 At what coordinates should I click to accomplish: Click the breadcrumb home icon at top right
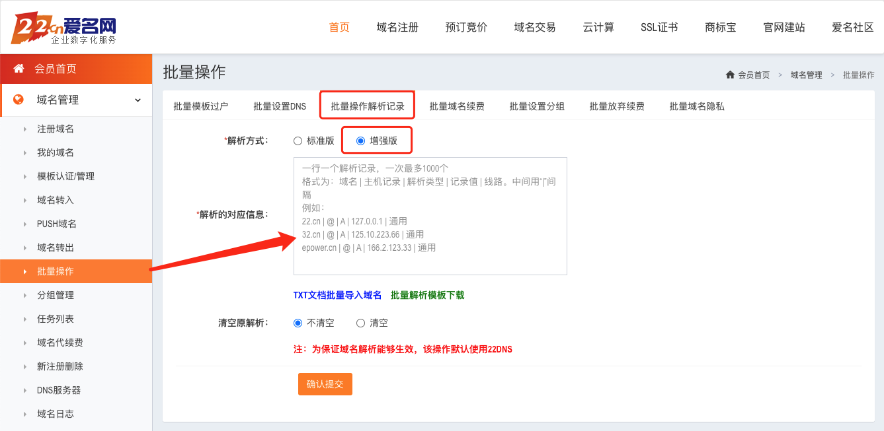[730, 75]
